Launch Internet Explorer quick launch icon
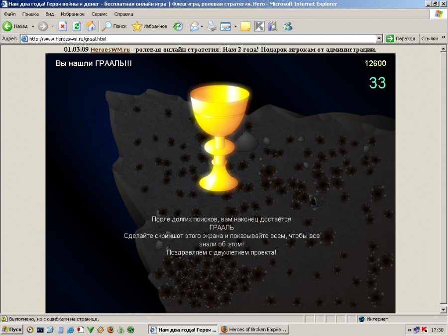The image size is (448, 336). (70, 330)
